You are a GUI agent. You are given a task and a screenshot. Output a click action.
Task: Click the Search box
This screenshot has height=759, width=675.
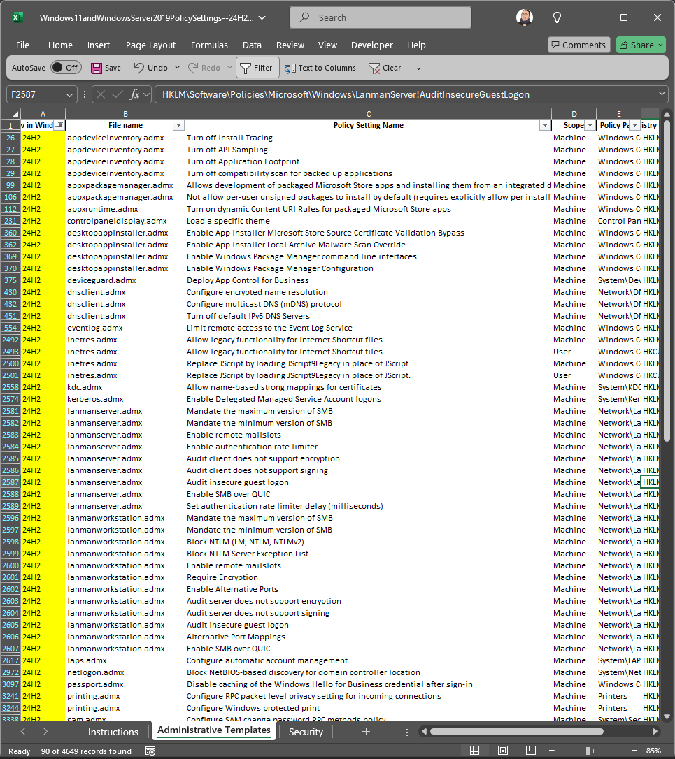381,17
